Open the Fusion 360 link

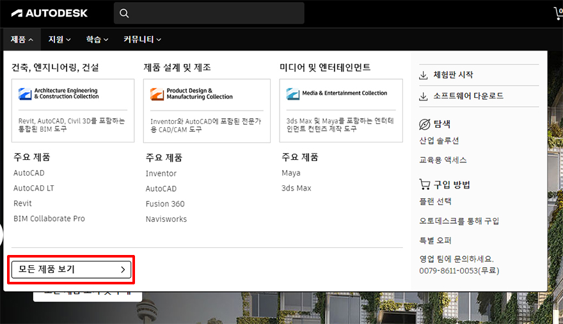point(165,204)
